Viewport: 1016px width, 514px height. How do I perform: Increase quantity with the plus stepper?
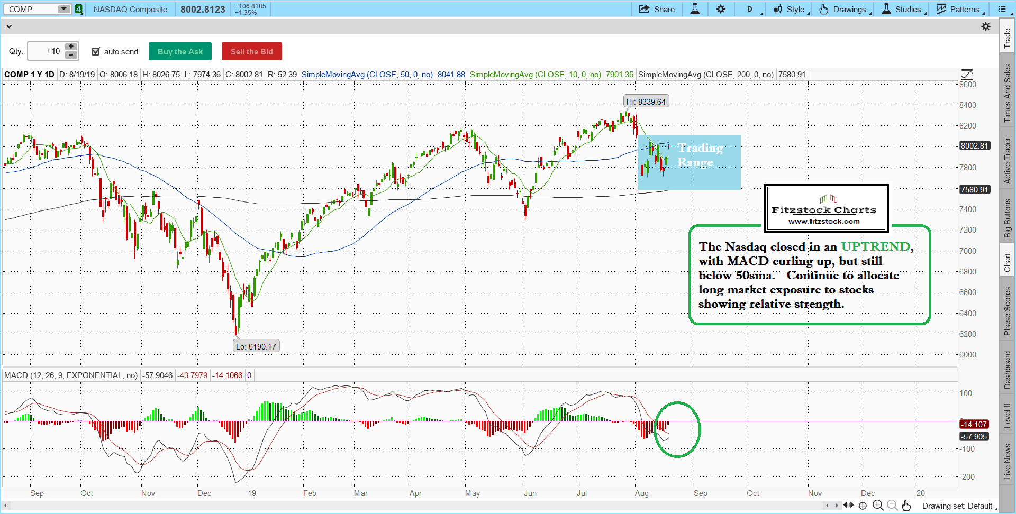coord(71,47)
